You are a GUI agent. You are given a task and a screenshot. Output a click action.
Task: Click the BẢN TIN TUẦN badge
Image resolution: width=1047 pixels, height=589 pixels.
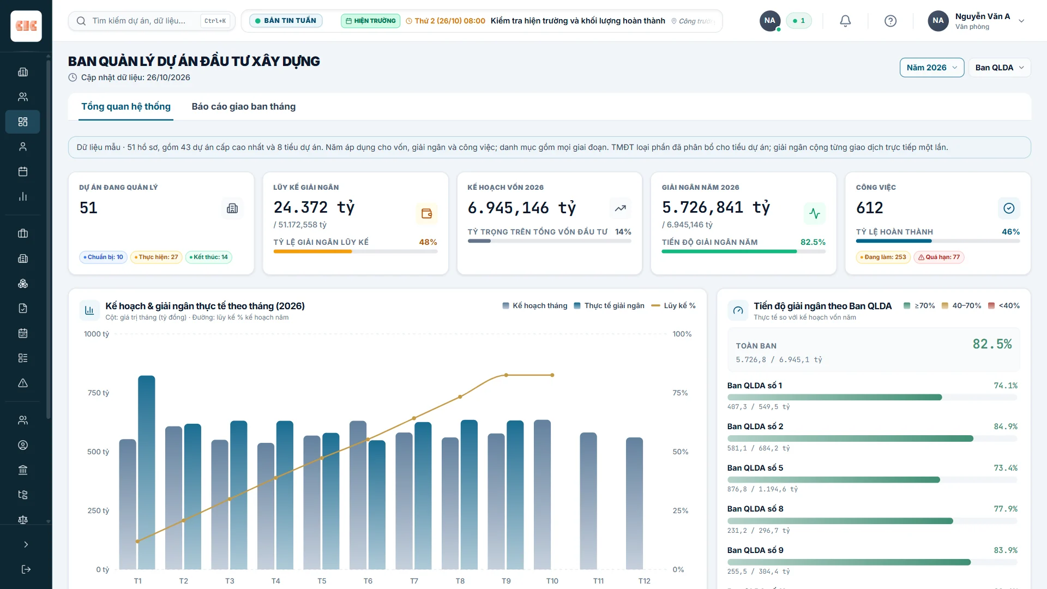click(286, 21)
